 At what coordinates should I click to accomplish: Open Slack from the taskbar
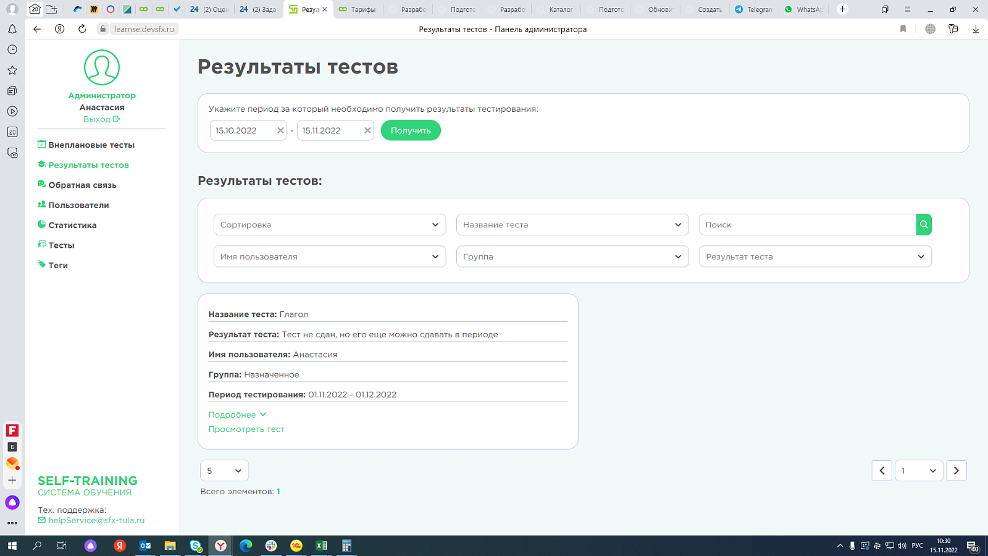271,545
